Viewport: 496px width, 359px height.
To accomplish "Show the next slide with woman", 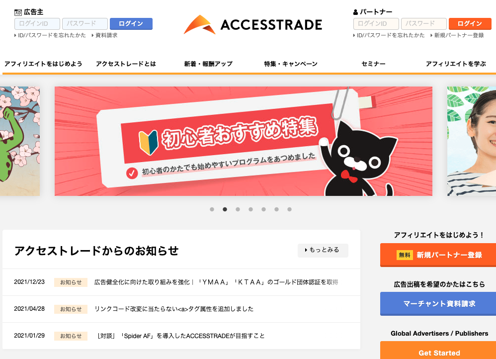I will coord(471,141).
